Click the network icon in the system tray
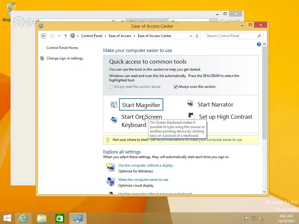This screenshot has width=299, height=224. click(x=254, y=218)
